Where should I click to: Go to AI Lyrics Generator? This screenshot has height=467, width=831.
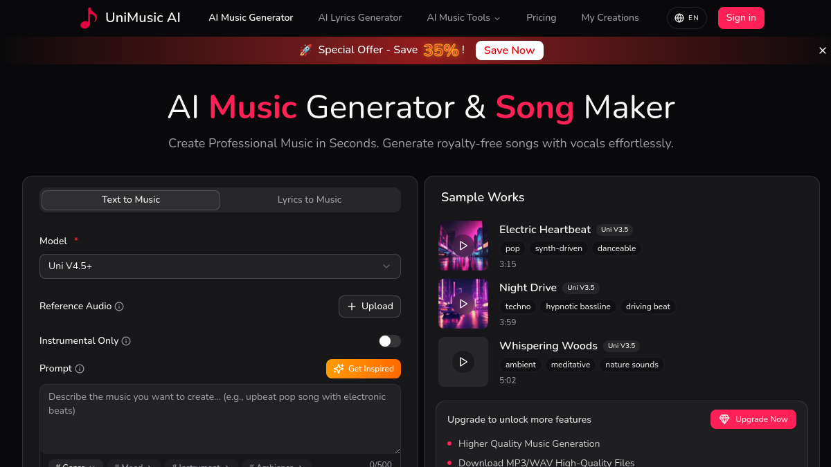click(x=360, y=18)
